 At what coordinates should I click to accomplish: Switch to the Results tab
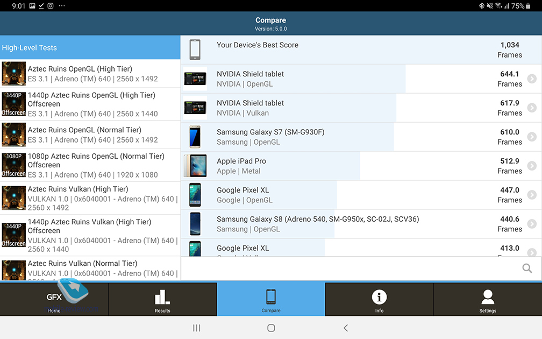point(162,299)
